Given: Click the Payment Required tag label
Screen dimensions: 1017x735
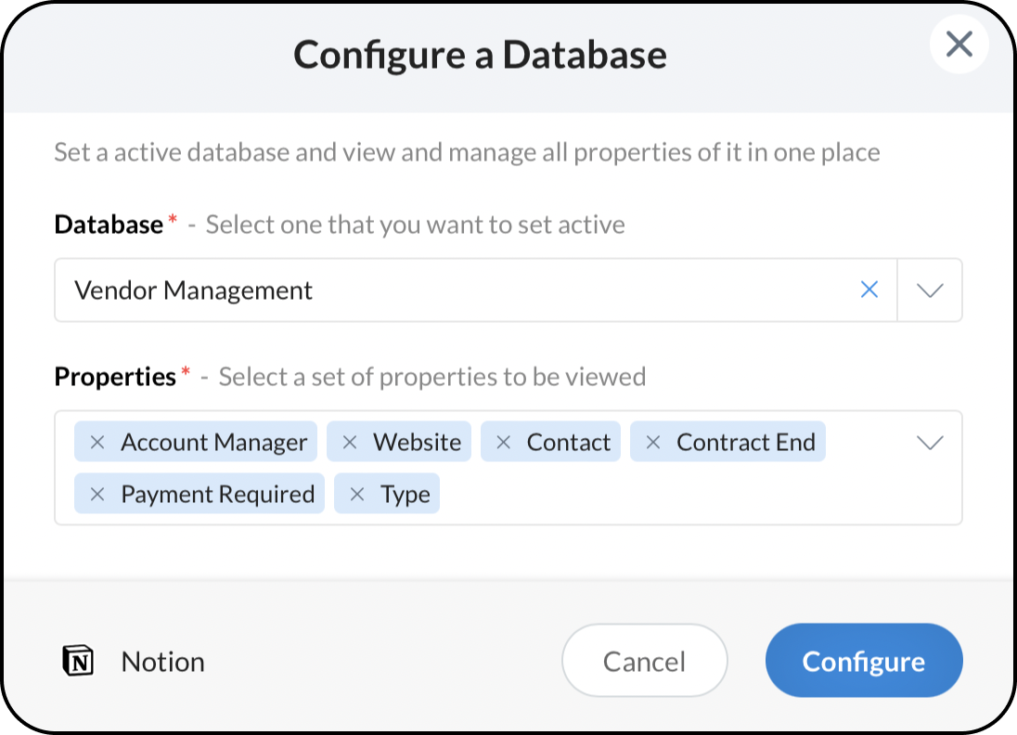Looking at the screenshot, I should click(217, 495).
